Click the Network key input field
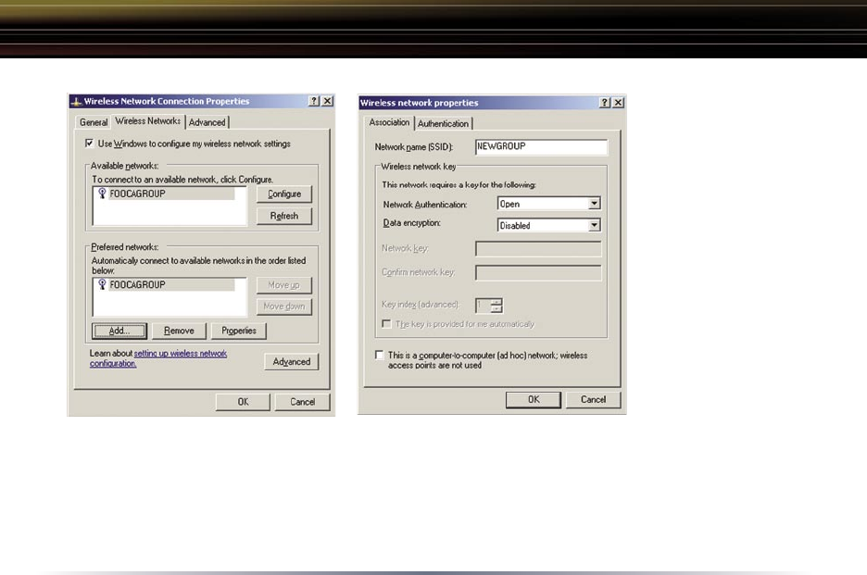This screenshot has height=575, width=867. [x=538, y=249]
